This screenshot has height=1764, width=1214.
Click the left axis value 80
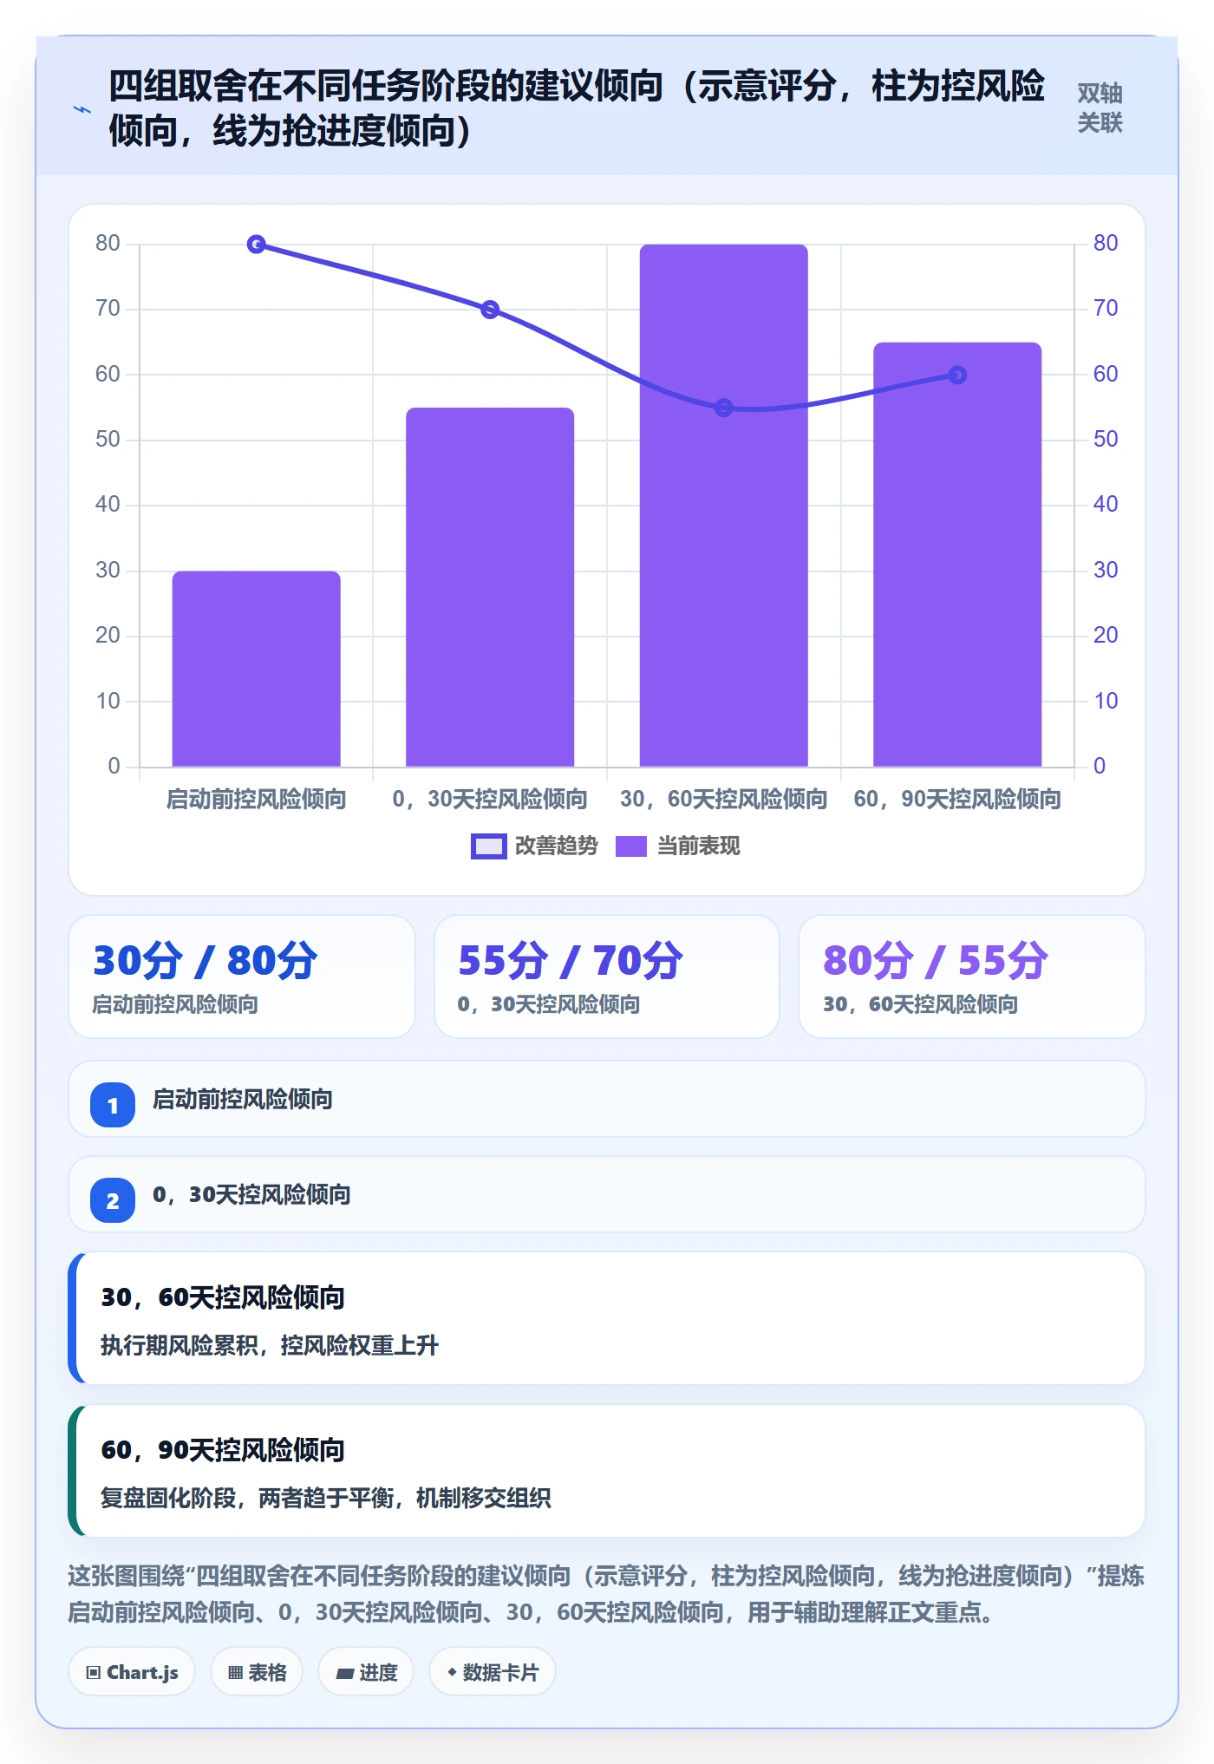pyautogui.click(x=108, y=243)
